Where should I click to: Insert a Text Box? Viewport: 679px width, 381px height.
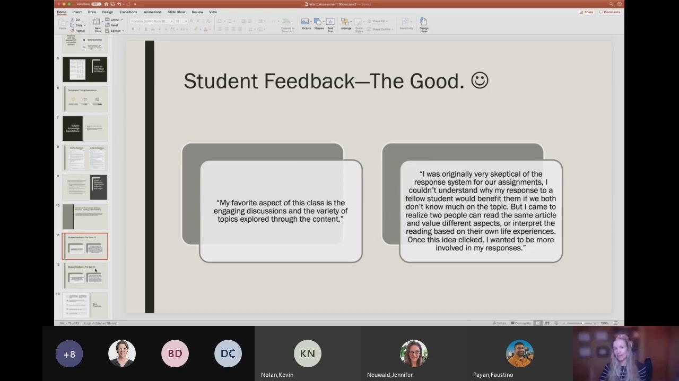click(330, 22)
